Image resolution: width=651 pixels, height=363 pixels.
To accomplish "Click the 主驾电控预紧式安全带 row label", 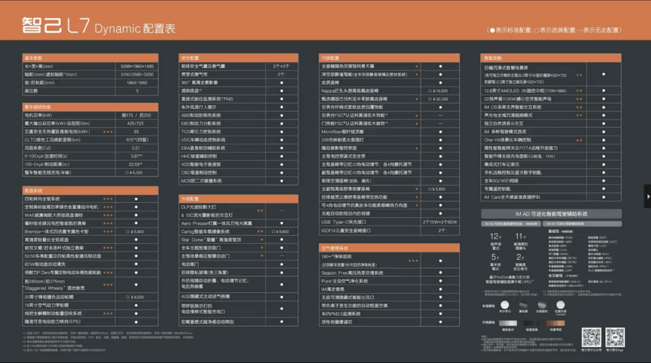I will 344,156.
